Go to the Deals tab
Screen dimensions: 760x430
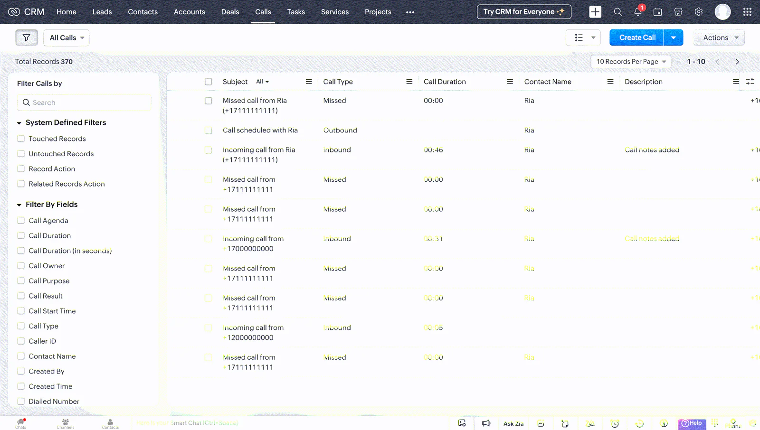point(230,12)
